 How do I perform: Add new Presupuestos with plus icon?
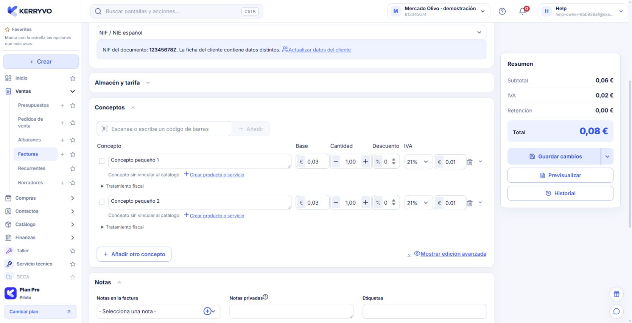62,106
